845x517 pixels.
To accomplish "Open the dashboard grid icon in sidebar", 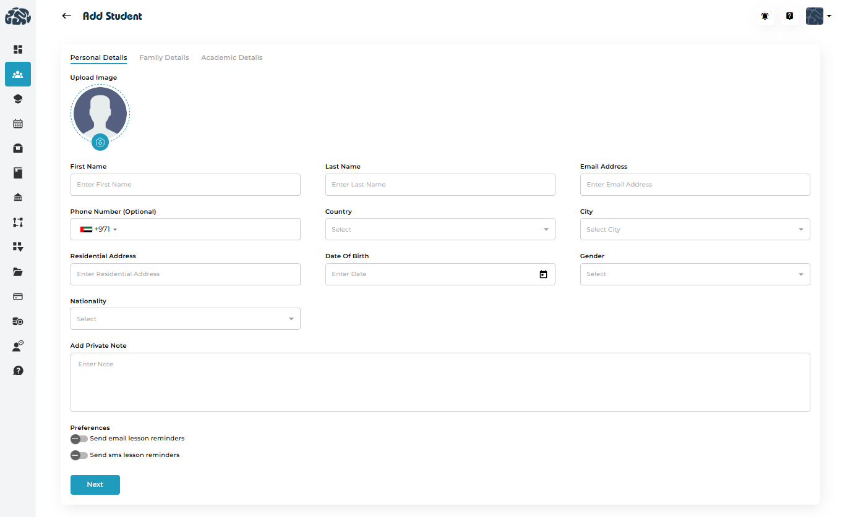I will (x=18, y=49).
